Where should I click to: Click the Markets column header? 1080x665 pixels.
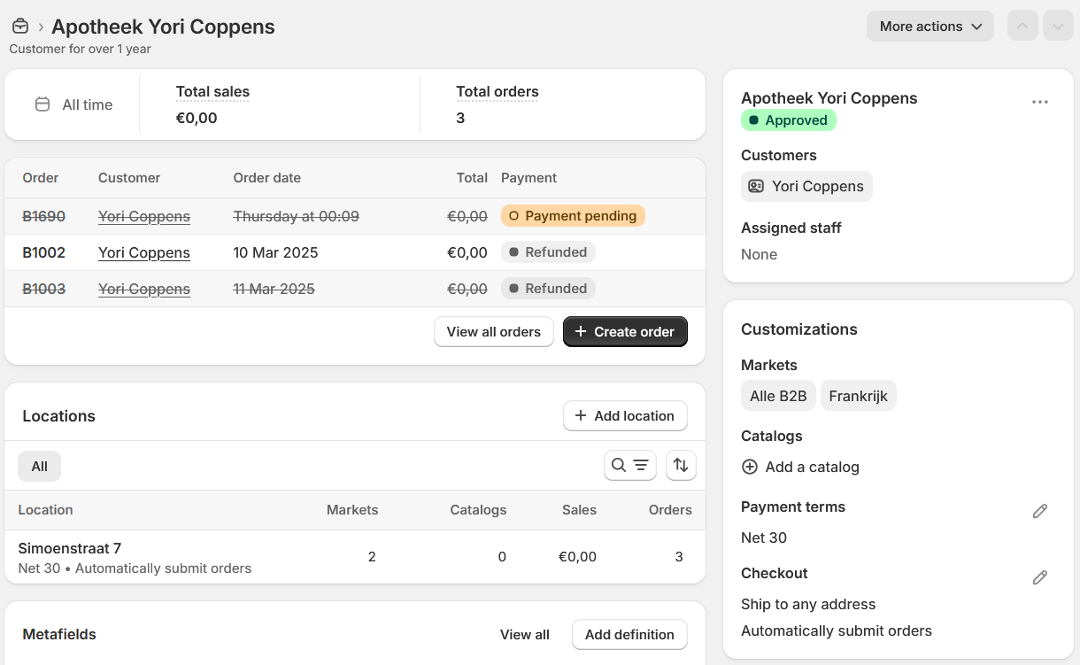tap(352, 510)
